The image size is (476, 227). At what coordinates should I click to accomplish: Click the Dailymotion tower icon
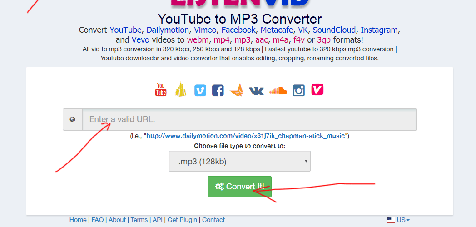[x=180, y=89]
